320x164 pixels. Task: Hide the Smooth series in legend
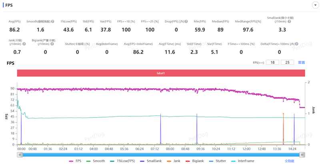click(x=96, y=161)
